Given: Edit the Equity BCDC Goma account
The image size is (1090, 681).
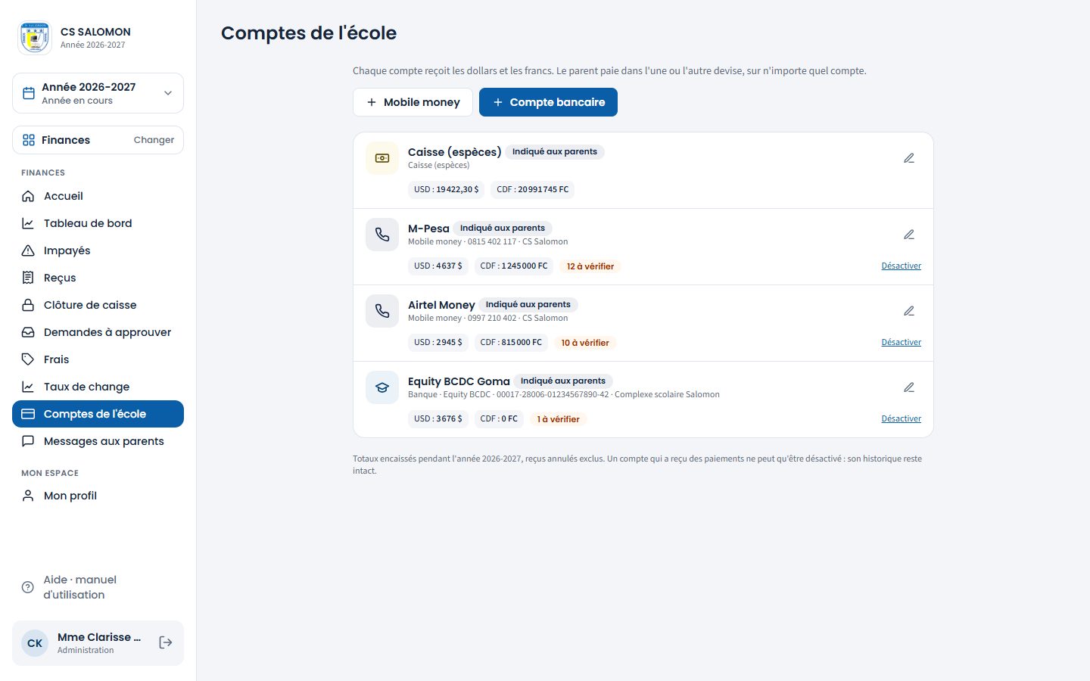Looking at the screenshot, I should (x=909, y=387).
